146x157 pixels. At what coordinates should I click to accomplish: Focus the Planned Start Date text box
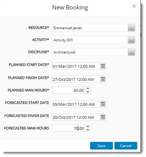76,66
